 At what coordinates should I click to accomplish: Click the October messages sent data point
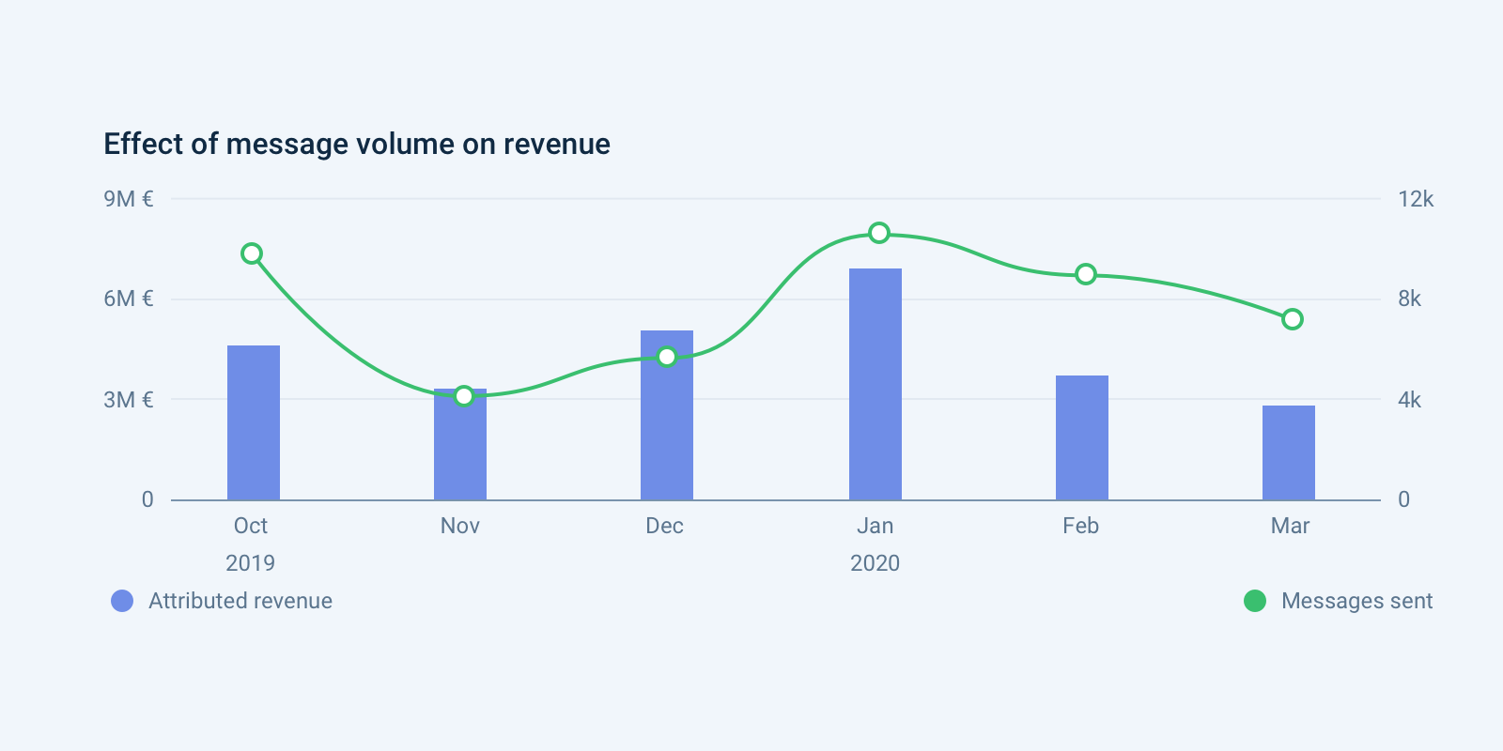252,253
